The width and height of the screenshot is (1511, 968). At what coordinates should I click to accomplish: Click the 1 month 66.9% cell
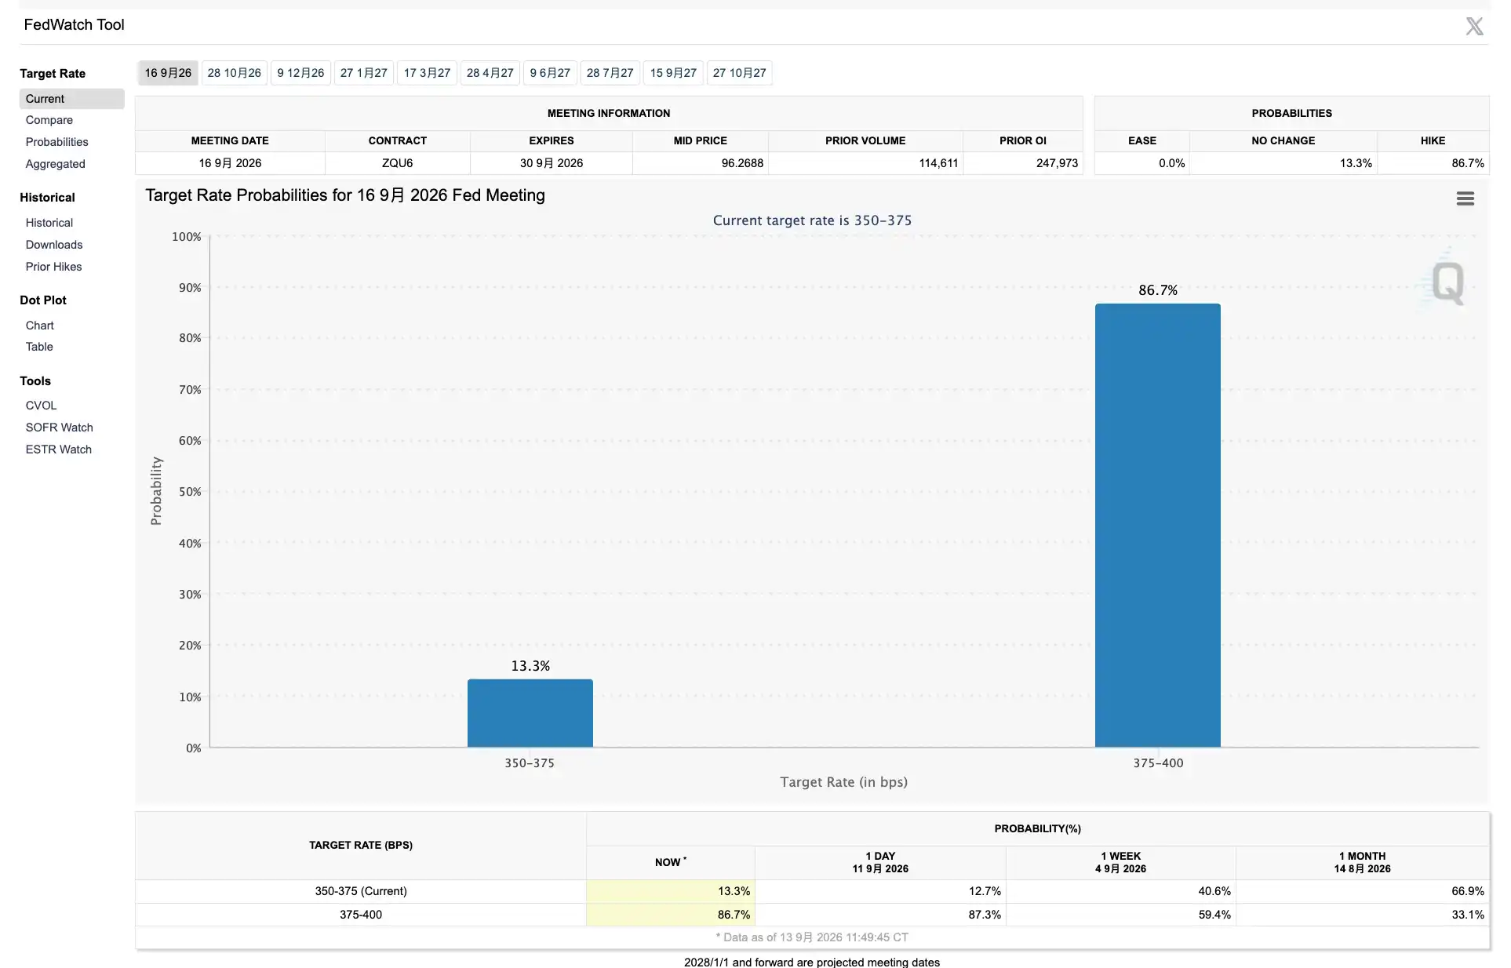point(1363,891)
